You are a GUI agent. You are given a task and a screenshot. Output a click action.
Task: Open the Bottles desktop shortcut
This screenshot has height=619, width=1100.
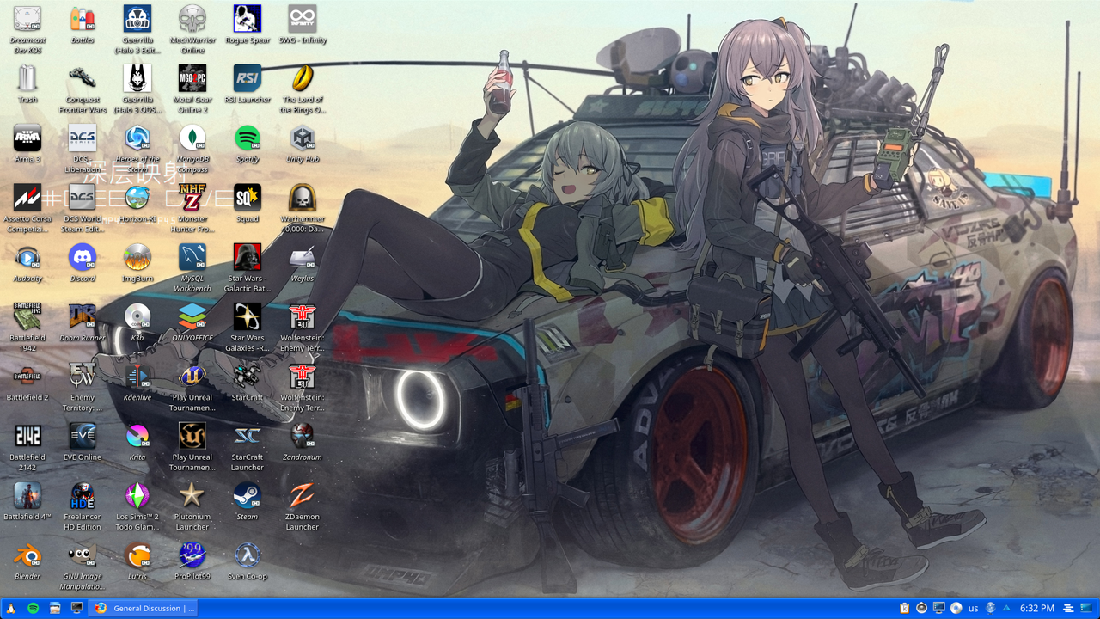[x=82, y=19]
